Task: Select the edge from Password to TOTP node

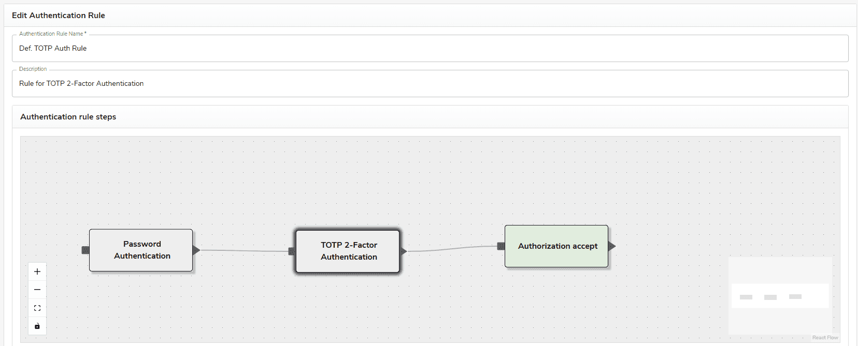Action: (x=244, y=251)
